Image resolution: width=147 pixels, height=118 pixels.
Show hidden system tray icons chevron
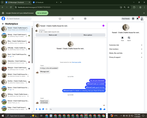(121, 116)
